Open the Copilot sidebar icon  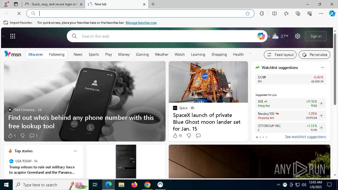coord(332,13)
